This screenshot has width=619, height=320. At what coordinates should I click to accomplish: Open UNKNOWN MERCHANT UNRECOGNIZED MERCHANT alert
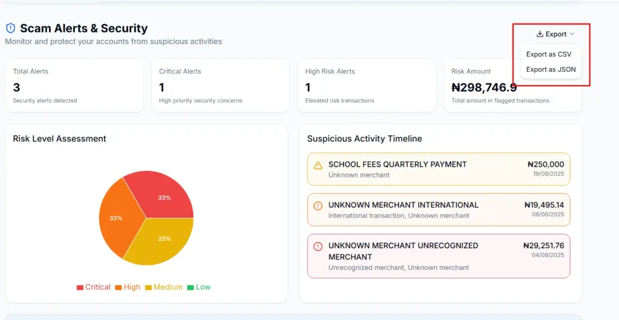point(439,256)
